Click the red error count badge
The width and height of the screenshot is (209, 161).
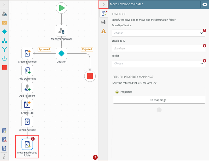95,157
